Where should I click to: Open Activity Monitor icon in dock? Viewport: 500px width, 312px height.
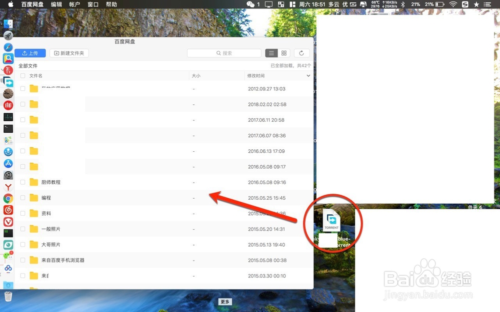click(8, 117)
